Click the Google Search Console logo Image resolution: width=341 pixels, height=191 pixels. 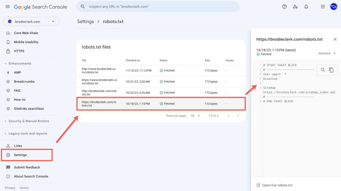(40, 7)
